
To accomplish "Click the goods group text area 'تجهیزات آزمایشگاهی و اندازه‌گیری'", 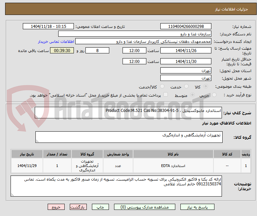I will click(x=129, y=137).
